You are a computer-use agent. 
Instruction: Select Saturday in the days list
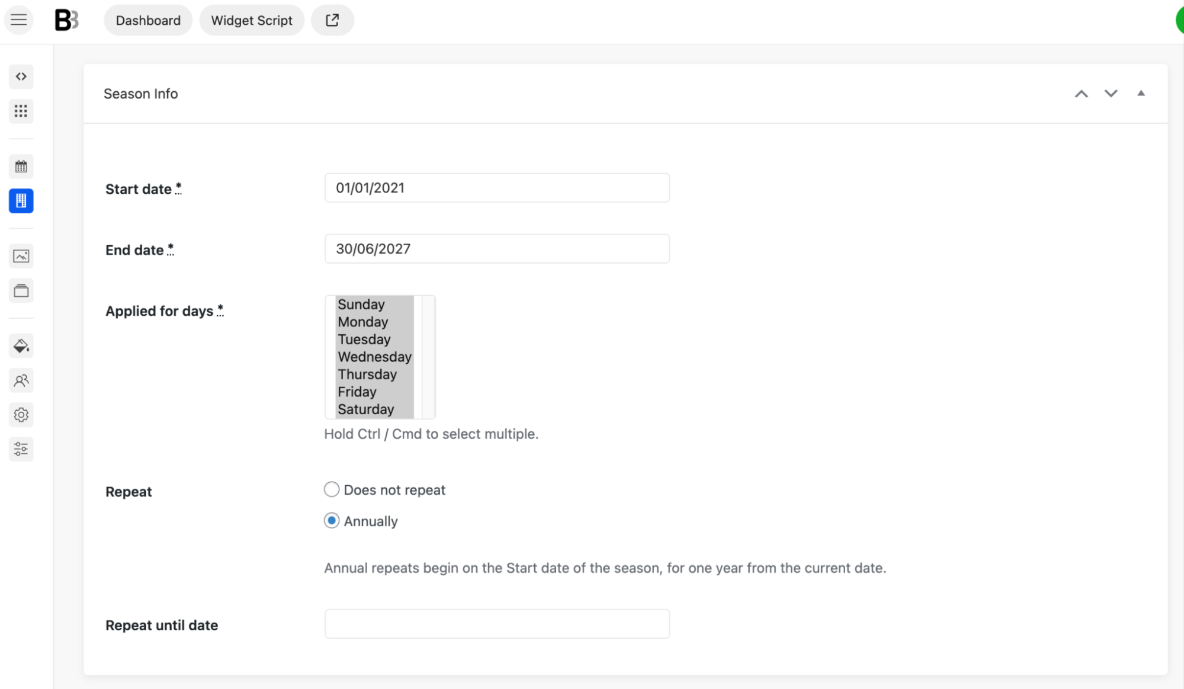374,409
